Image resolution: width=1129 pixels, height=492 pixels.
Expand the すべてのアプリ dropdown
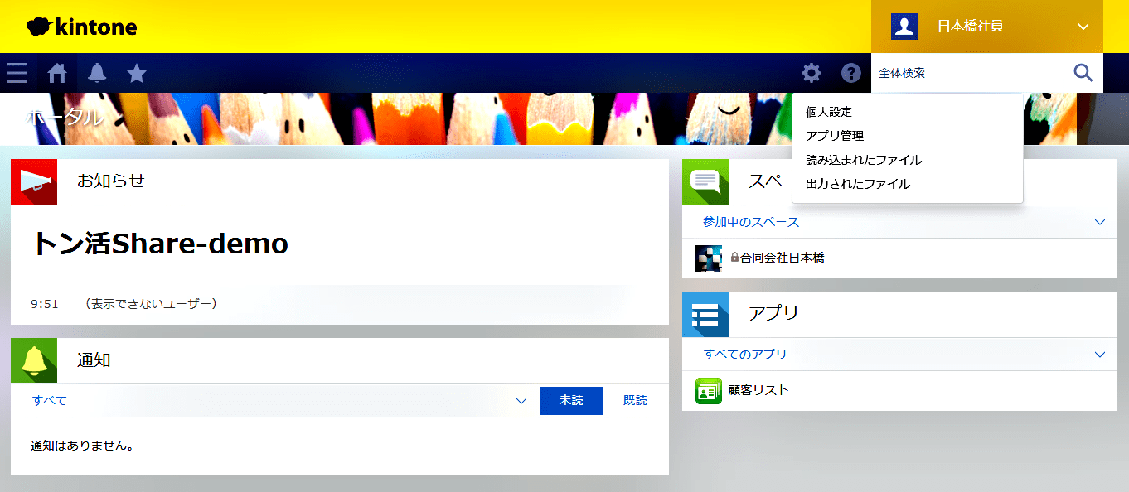click(x=1099, y=355)
